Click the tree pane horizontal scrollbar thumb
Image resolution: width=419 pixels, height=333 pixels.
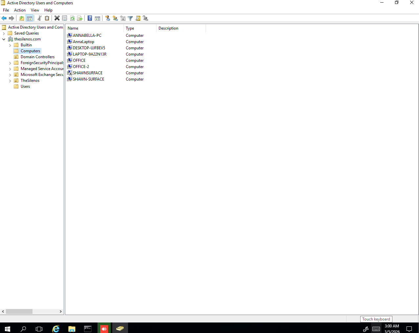coord(19,311)
